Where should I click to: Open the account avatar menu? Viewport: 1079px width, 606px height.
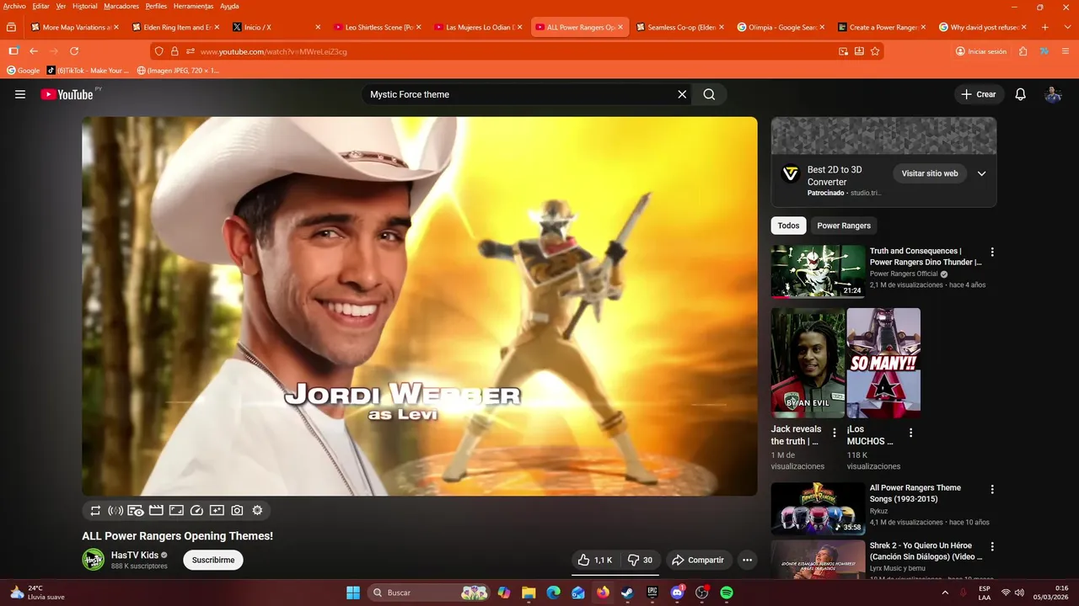pyautogui.click(x=1053, y=94)
